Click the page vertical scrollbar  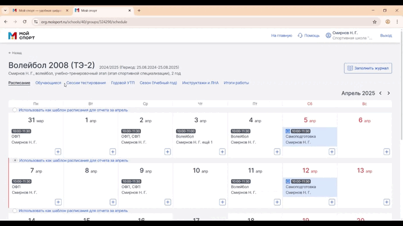coord(401,85)
